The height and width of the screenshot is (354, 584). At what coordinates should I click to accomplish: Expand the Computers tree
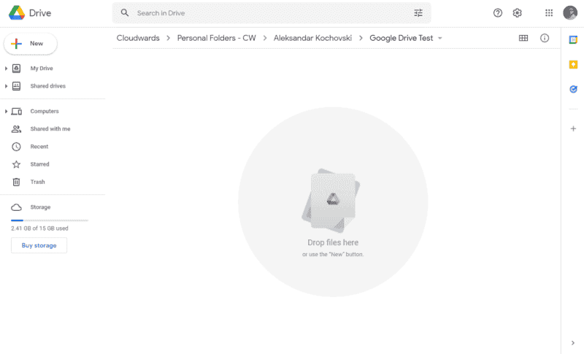click(x=6, y=111)
